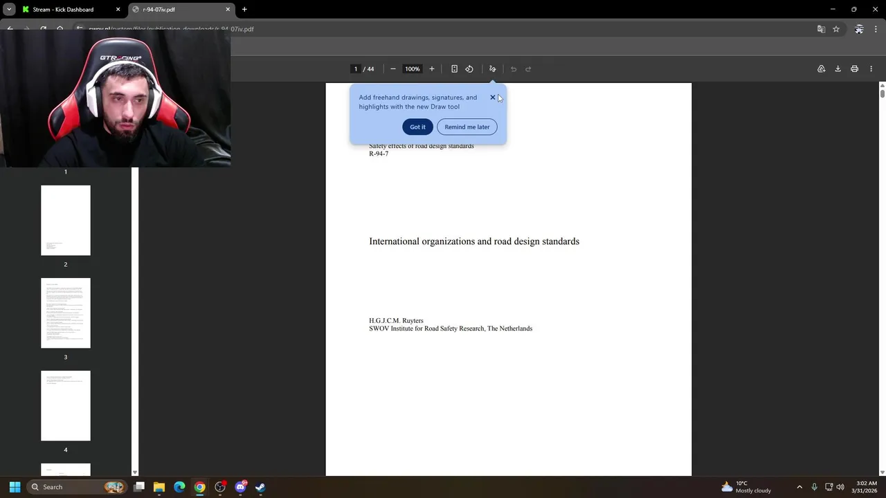Click 'Safety effects of road design standards' text
Image resolution: width=886 pixels, height=498 pixels.
(422, 146)
